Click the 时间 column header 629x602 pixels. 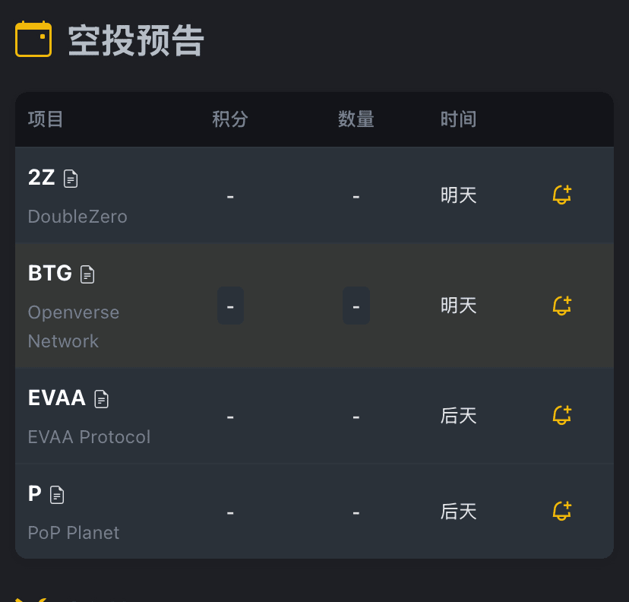coord(458,119)
